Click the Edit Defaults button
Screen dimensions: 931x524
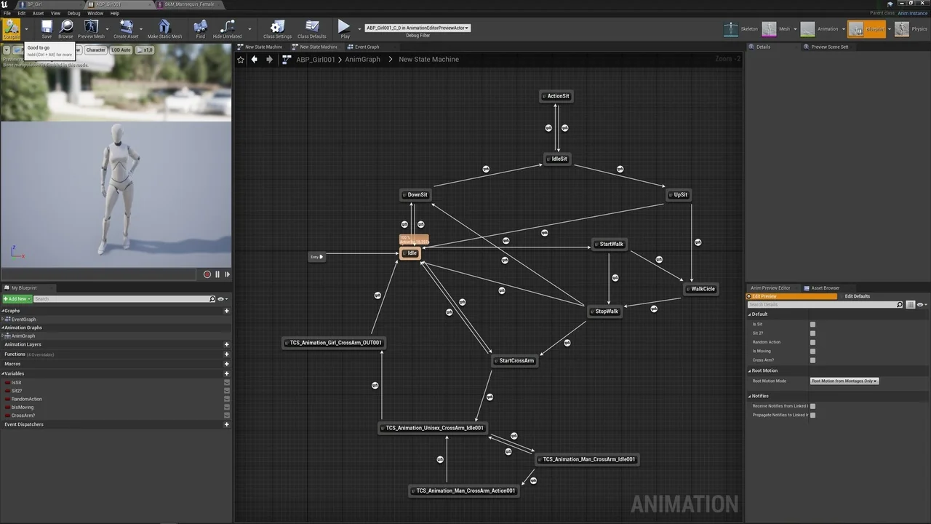point(857,296)
